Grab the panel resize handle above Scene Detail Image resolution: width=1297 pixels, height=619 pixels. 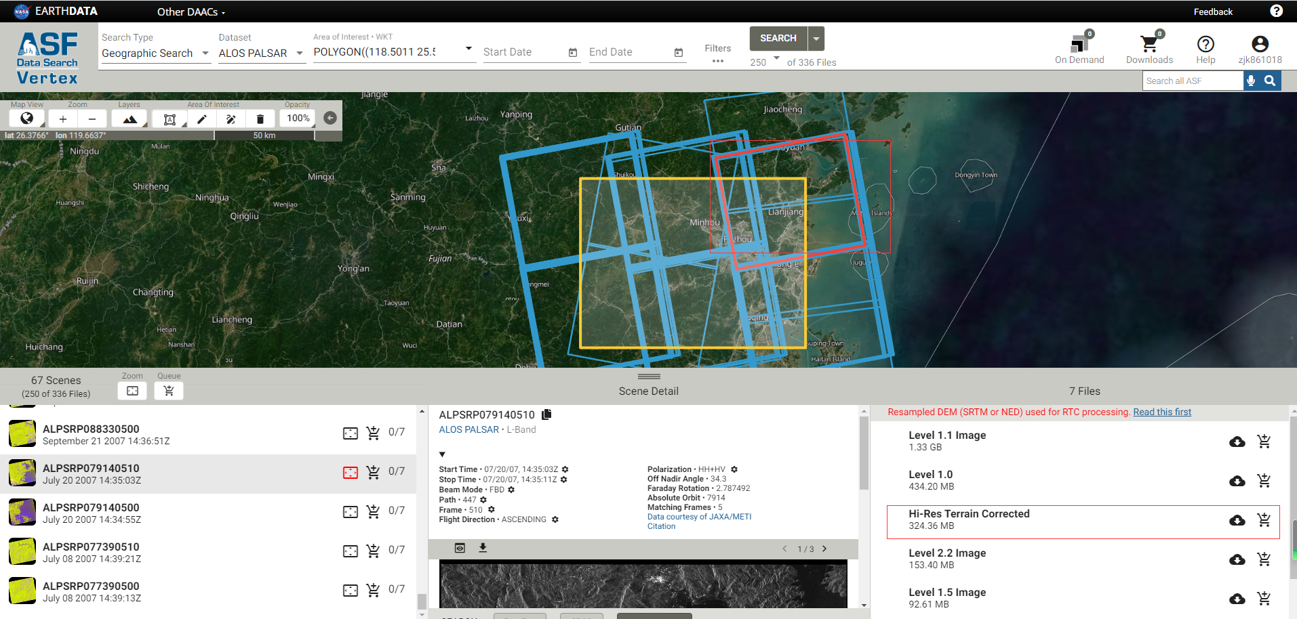(x=649, y=376)
